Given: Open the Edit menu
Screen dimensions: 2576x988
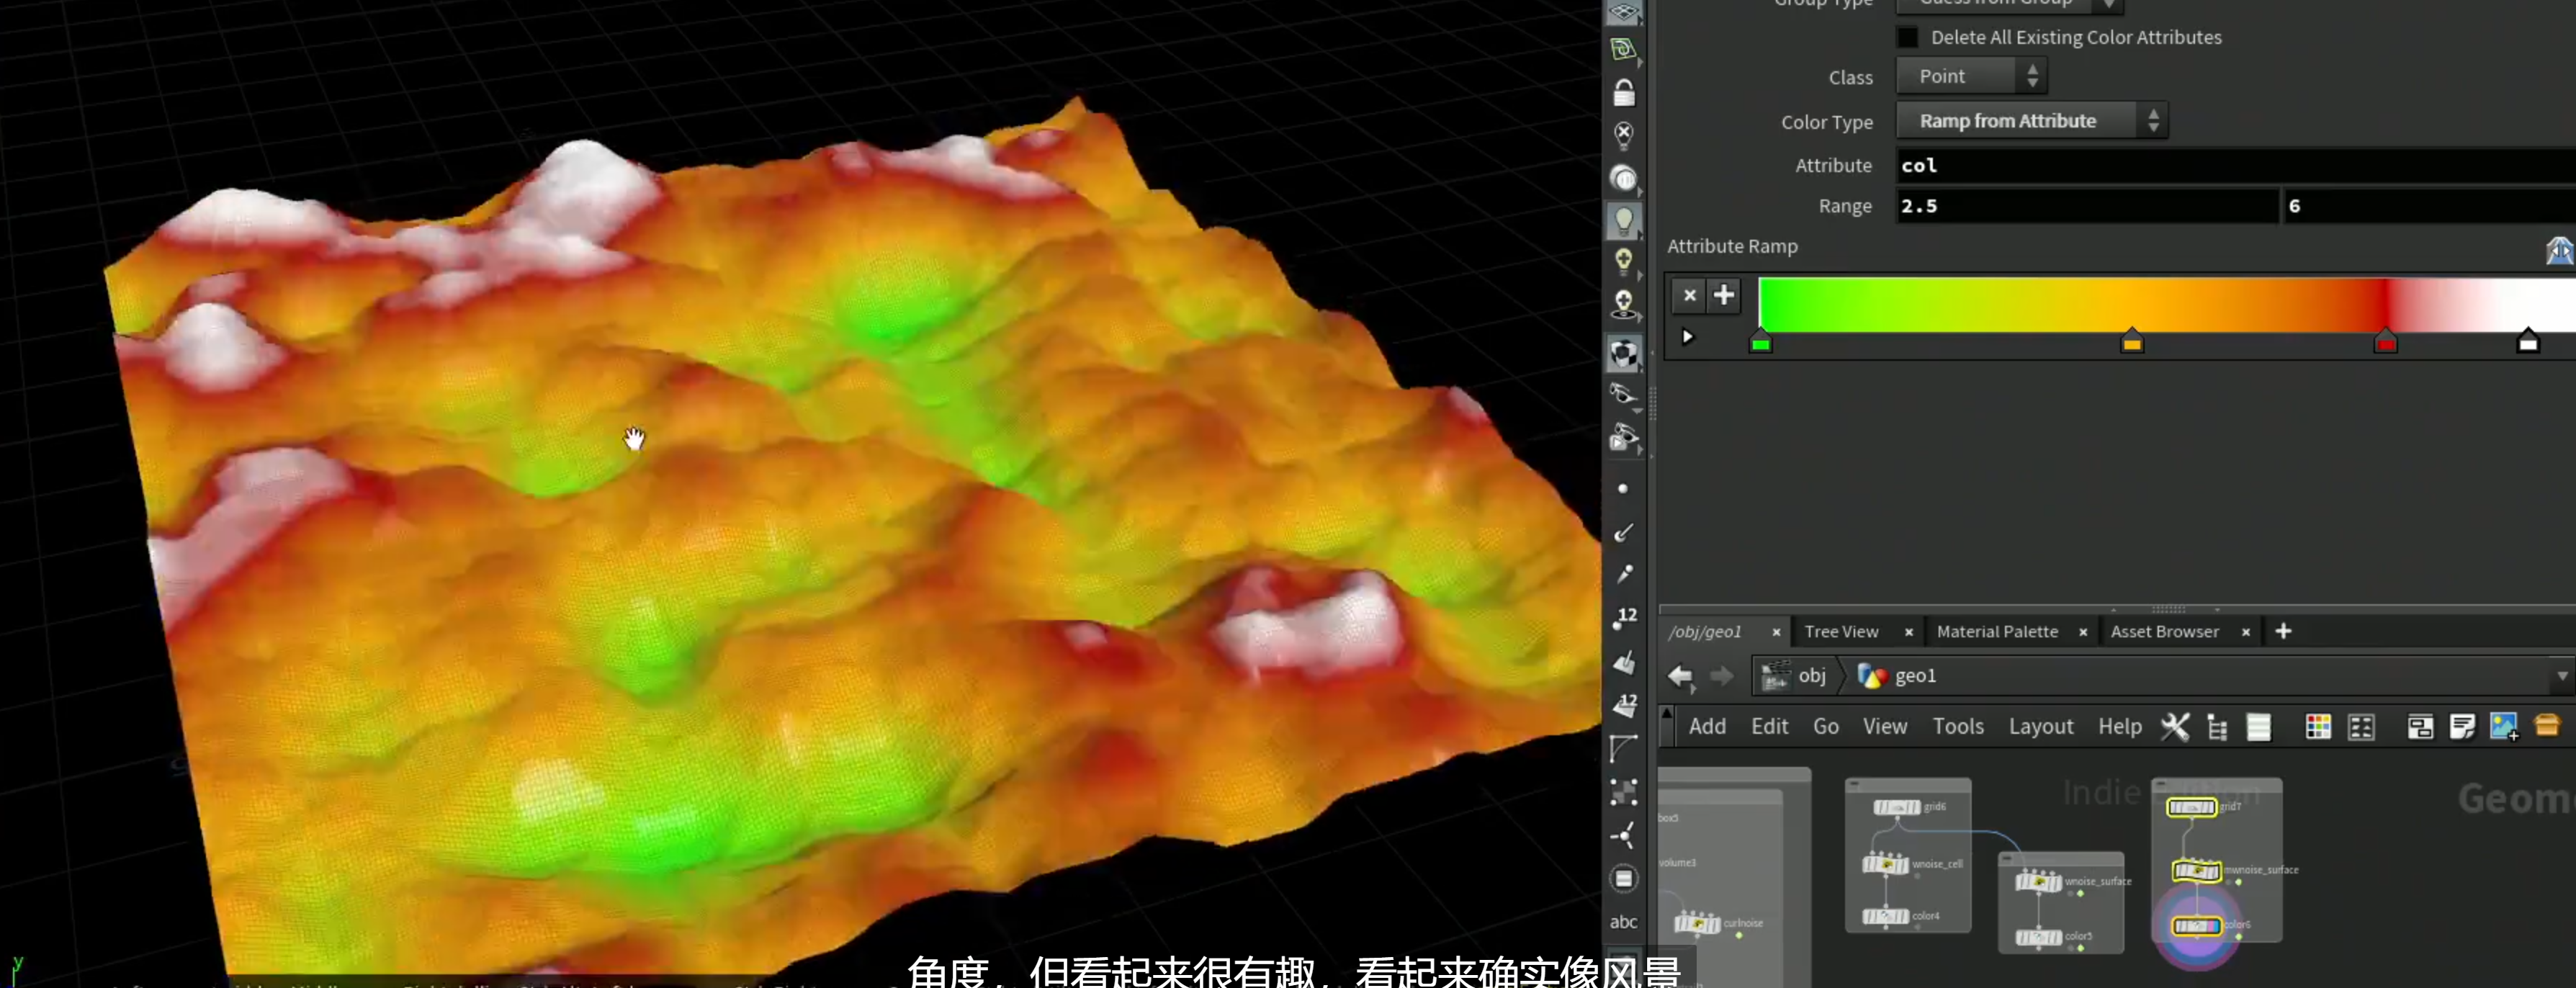Looking at the screenshot, I should click(1769, 727).
